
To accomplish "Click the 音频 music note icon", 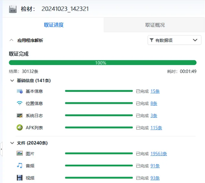I will pos(19,166).
